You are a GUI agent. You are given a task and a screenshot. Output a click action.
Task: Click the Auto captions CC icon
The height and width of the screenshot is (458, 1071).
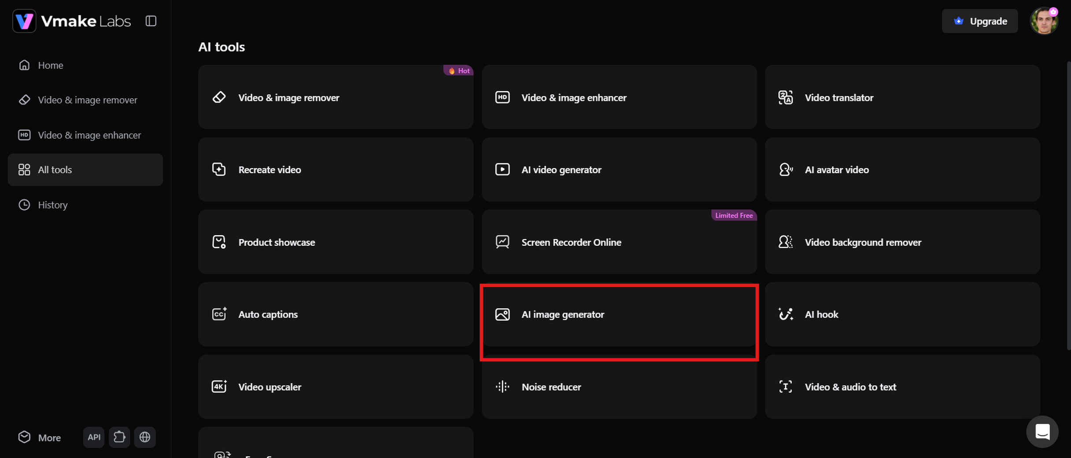point(219,314)
